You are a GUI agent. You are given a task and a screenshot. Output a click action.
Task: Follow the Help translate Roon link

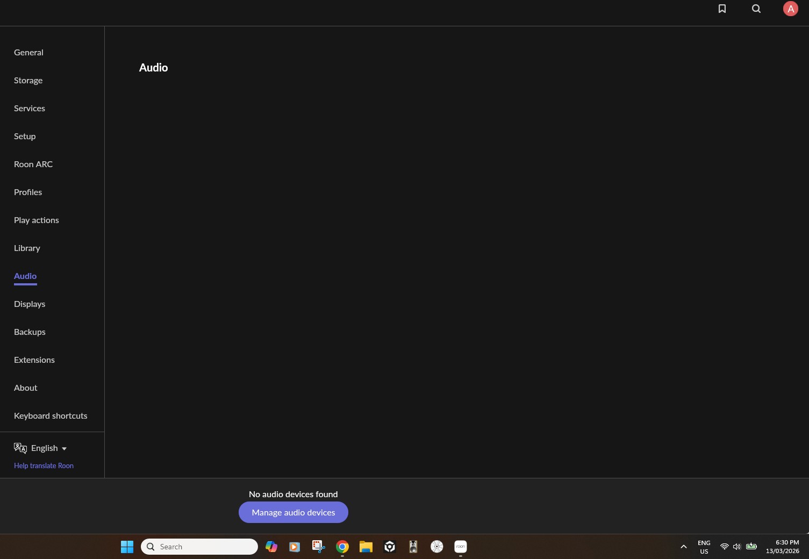click(44, 466)
